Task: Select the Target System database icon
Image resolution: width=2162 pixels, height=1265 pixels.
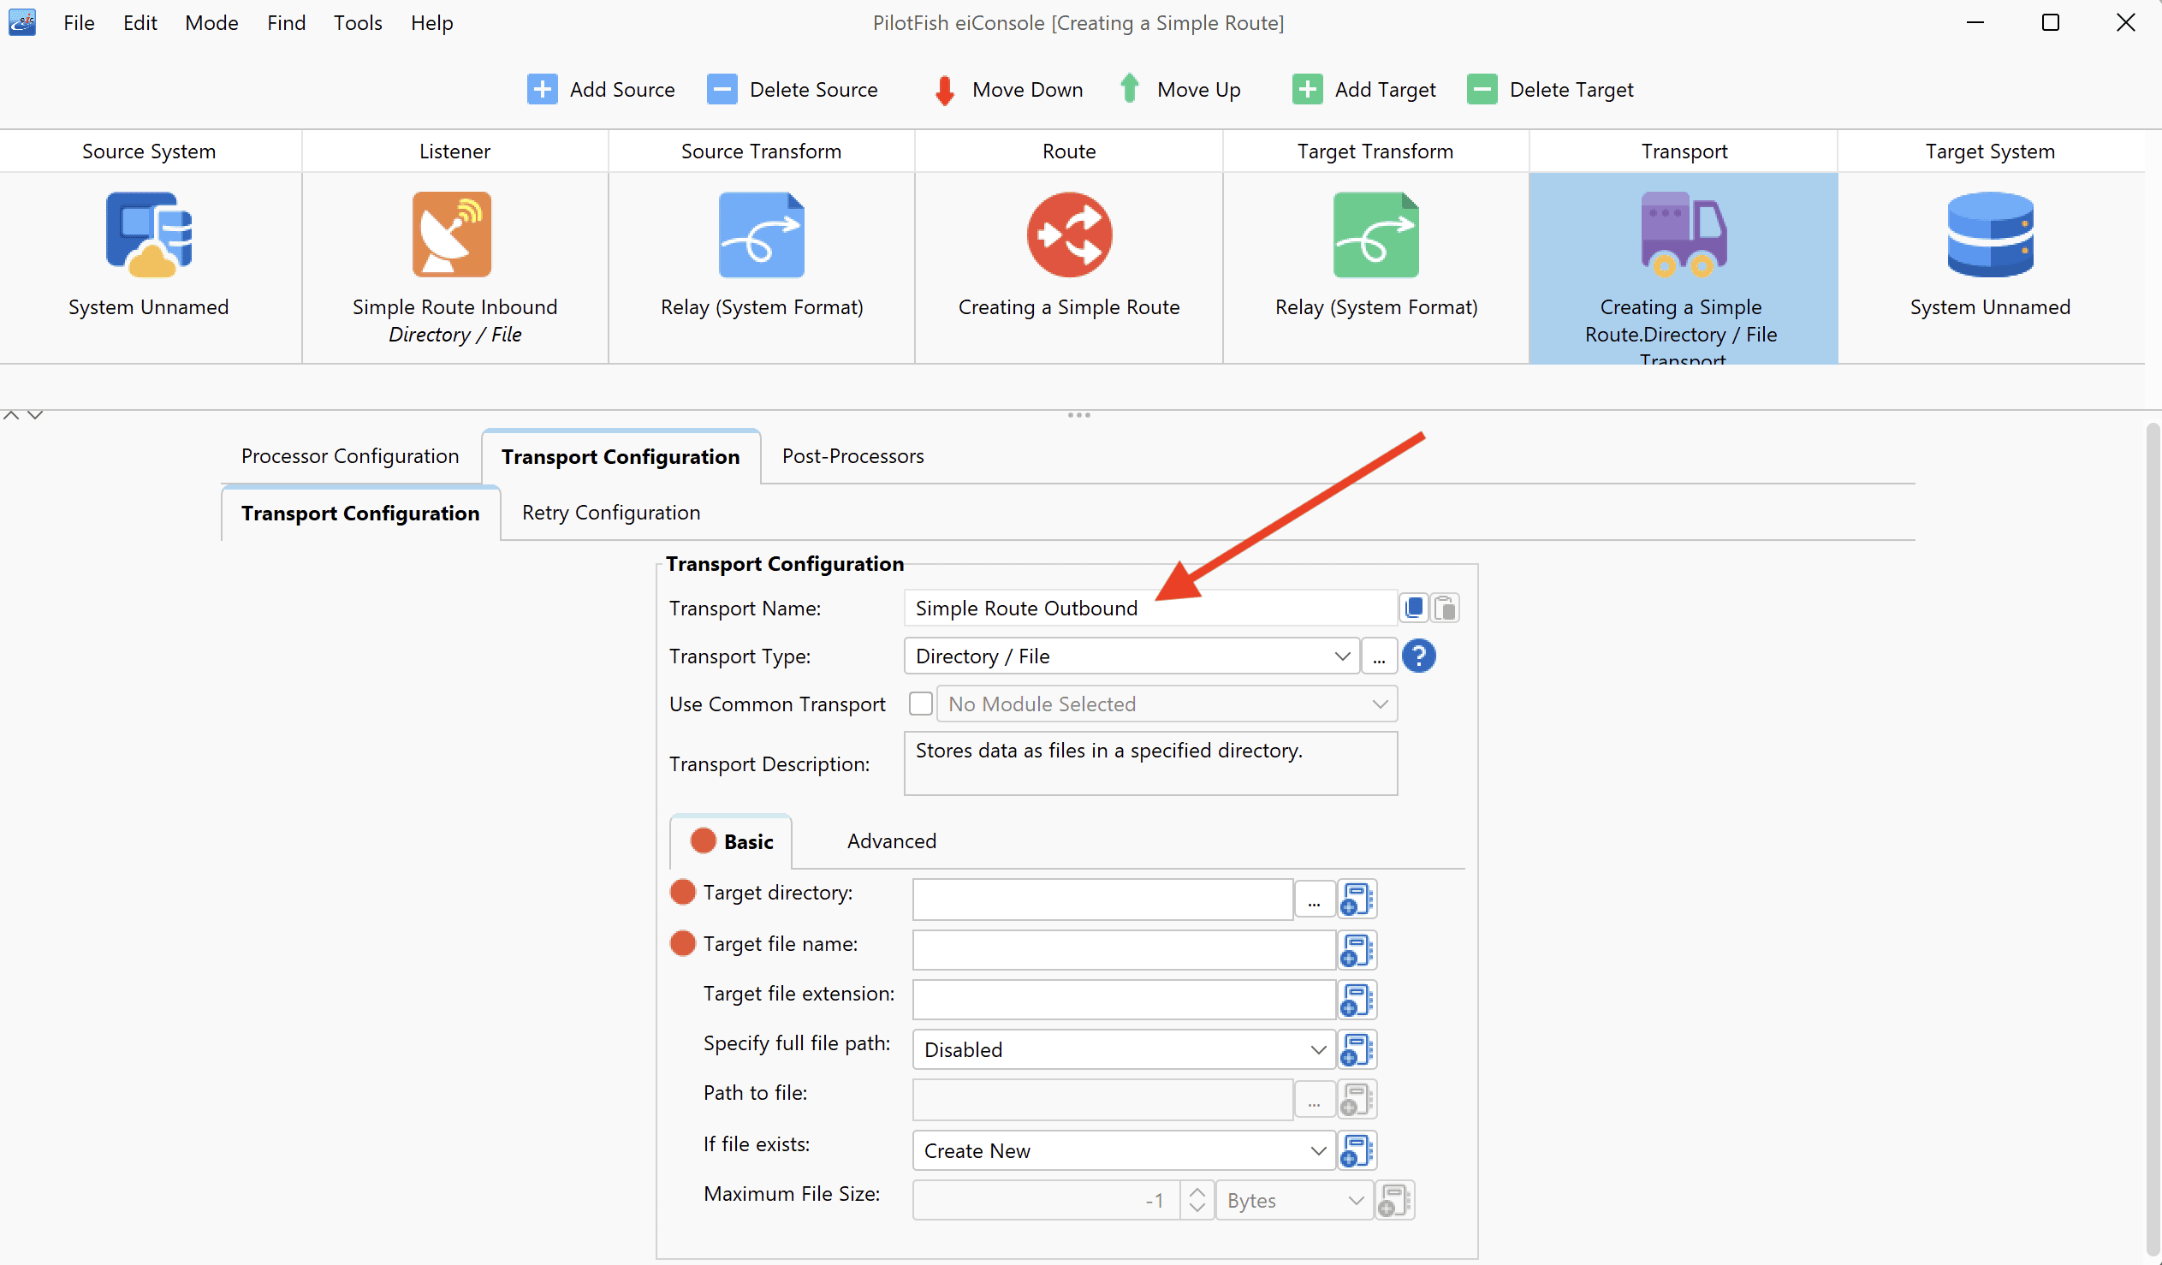Action: (1991, 235)
